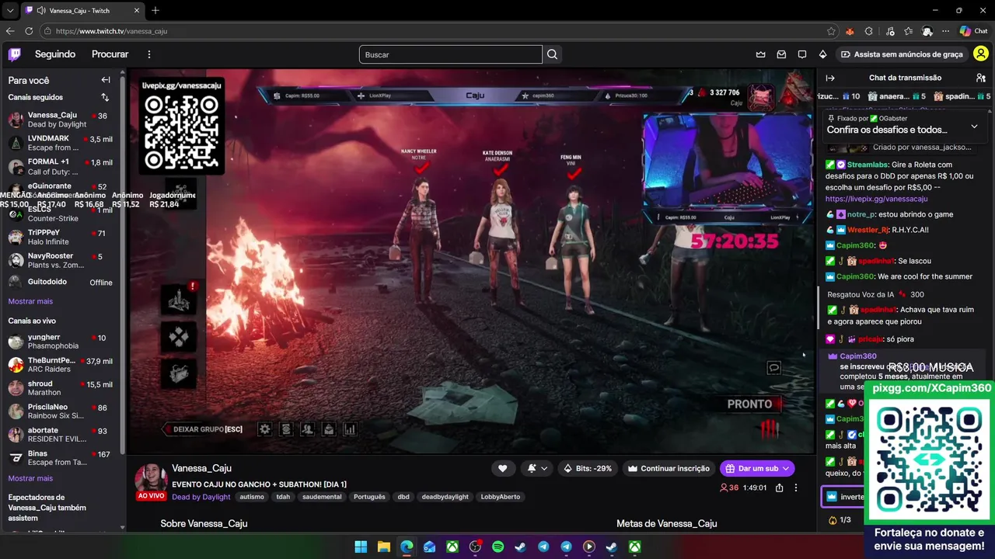Open the livepix.gg/vanessacaju chat link
The width and height of the screenshot is (995, 559).
click(876, 199)
